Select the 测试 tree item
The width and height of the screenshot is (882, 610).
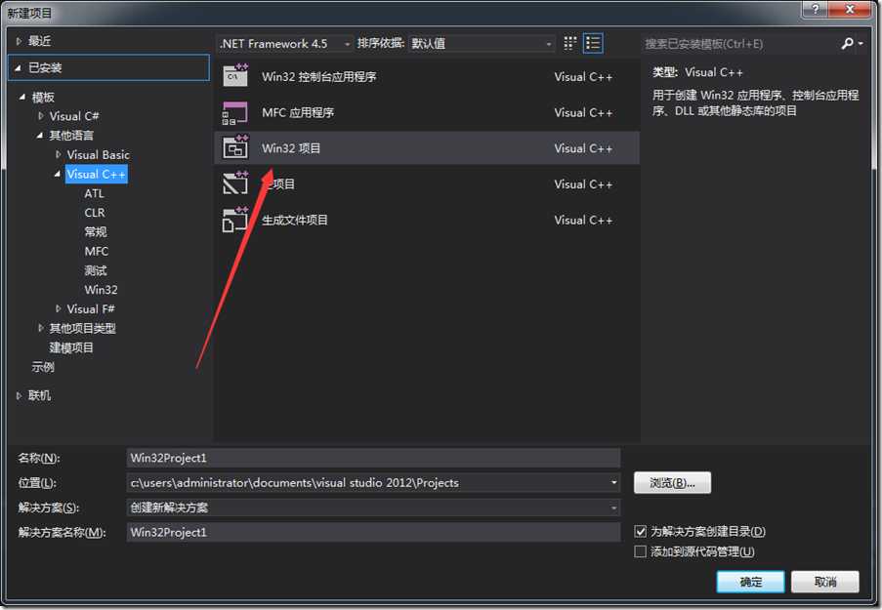coord(95,270)
